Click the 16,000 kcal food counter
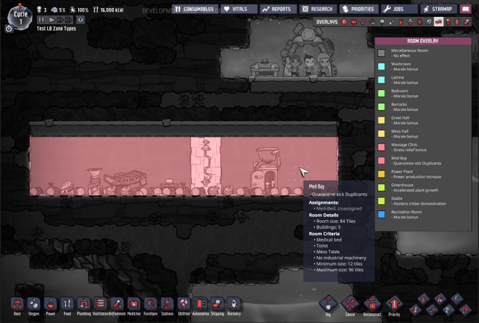Viewport: 479px width, 323px height. (x=108, y=10)
